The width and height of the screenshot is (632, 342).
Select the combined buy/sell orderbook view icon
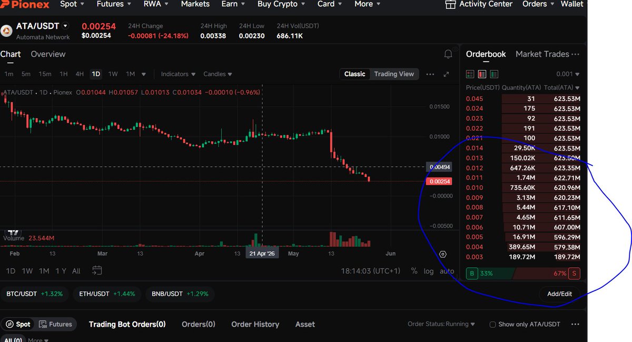tap(470, 74)
